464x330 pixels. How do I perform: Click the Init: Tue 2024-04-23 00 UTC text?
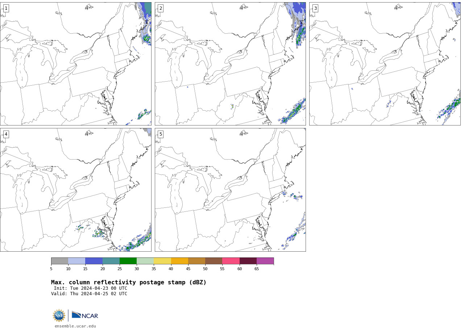tap(91, 288)
